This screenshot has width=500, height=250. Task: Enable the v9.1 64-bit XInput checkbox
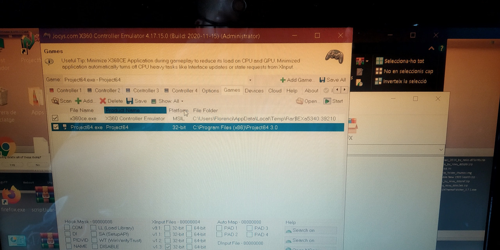(189, 228)
